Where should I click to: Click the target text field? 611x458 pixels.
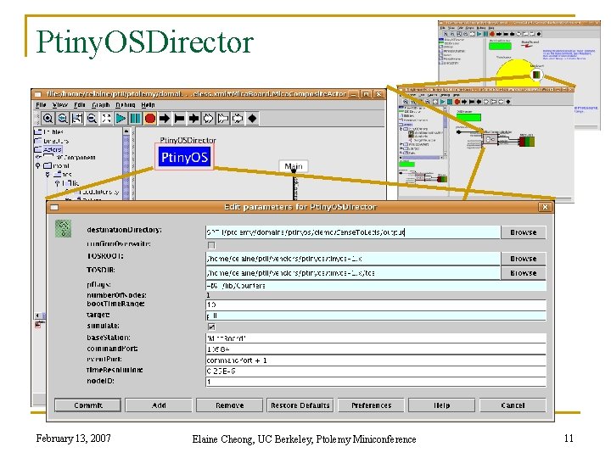click(x=376, y=316)
